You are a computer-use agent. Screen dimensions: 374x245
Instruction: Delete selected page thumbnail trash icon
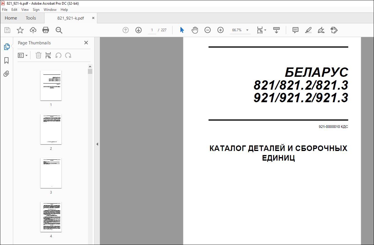pos(38,55)
